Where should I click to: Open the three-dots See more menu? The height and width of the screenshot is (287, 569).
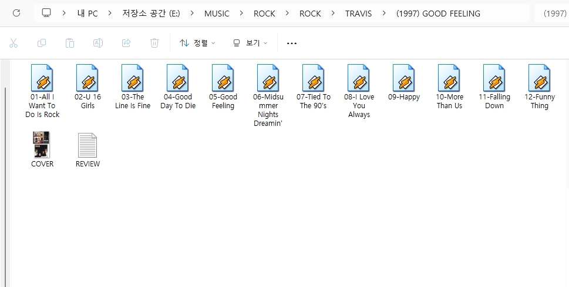(x=292, y=43)
